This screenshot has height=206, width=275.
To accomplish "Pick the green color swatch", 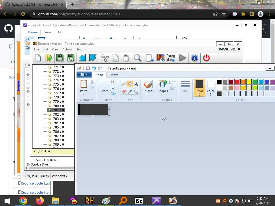I will [x=255, y=82].
